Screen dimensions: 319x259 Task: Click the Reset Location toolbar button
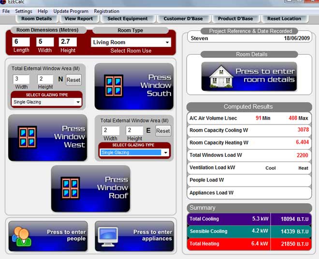pos(284,19)
